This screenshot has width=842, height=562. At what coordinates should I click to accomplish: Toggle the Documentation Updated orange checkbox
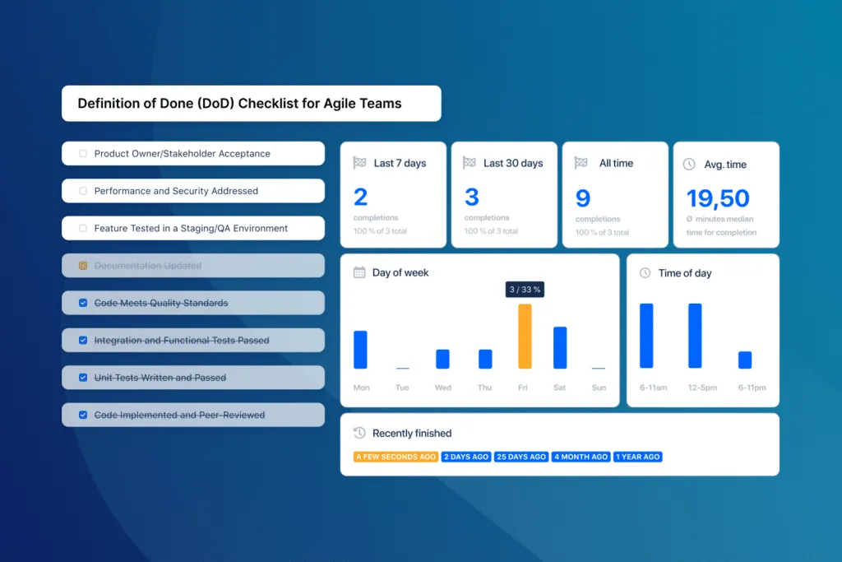83,266
